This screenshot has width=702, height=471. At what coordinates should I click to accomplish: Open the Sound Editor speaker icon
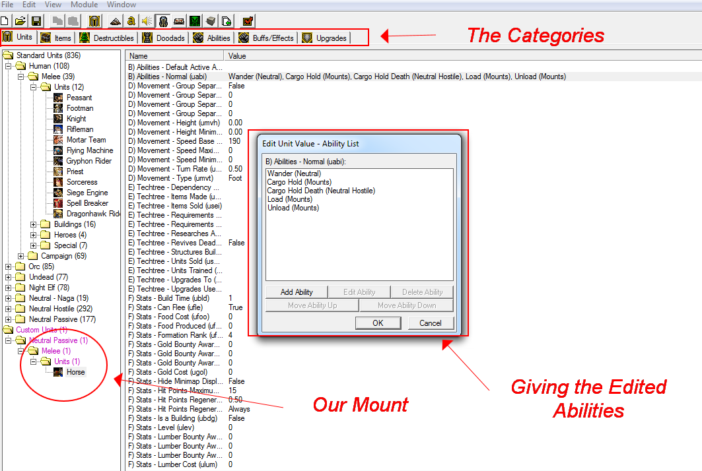(147, 21)
